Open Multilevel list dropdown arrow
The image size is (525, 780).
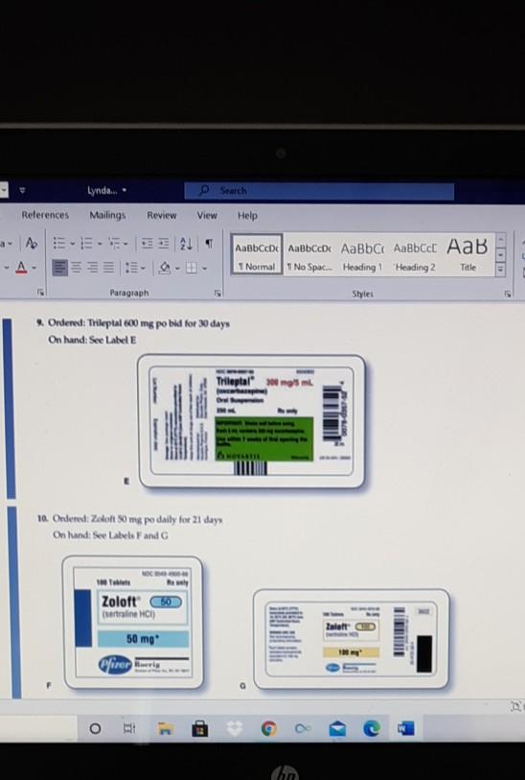[126, 244]
